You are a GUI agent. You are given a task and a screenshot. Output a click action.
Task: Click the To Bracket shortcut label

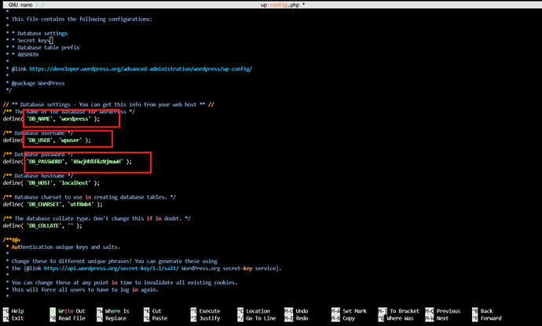coord(405,311)
